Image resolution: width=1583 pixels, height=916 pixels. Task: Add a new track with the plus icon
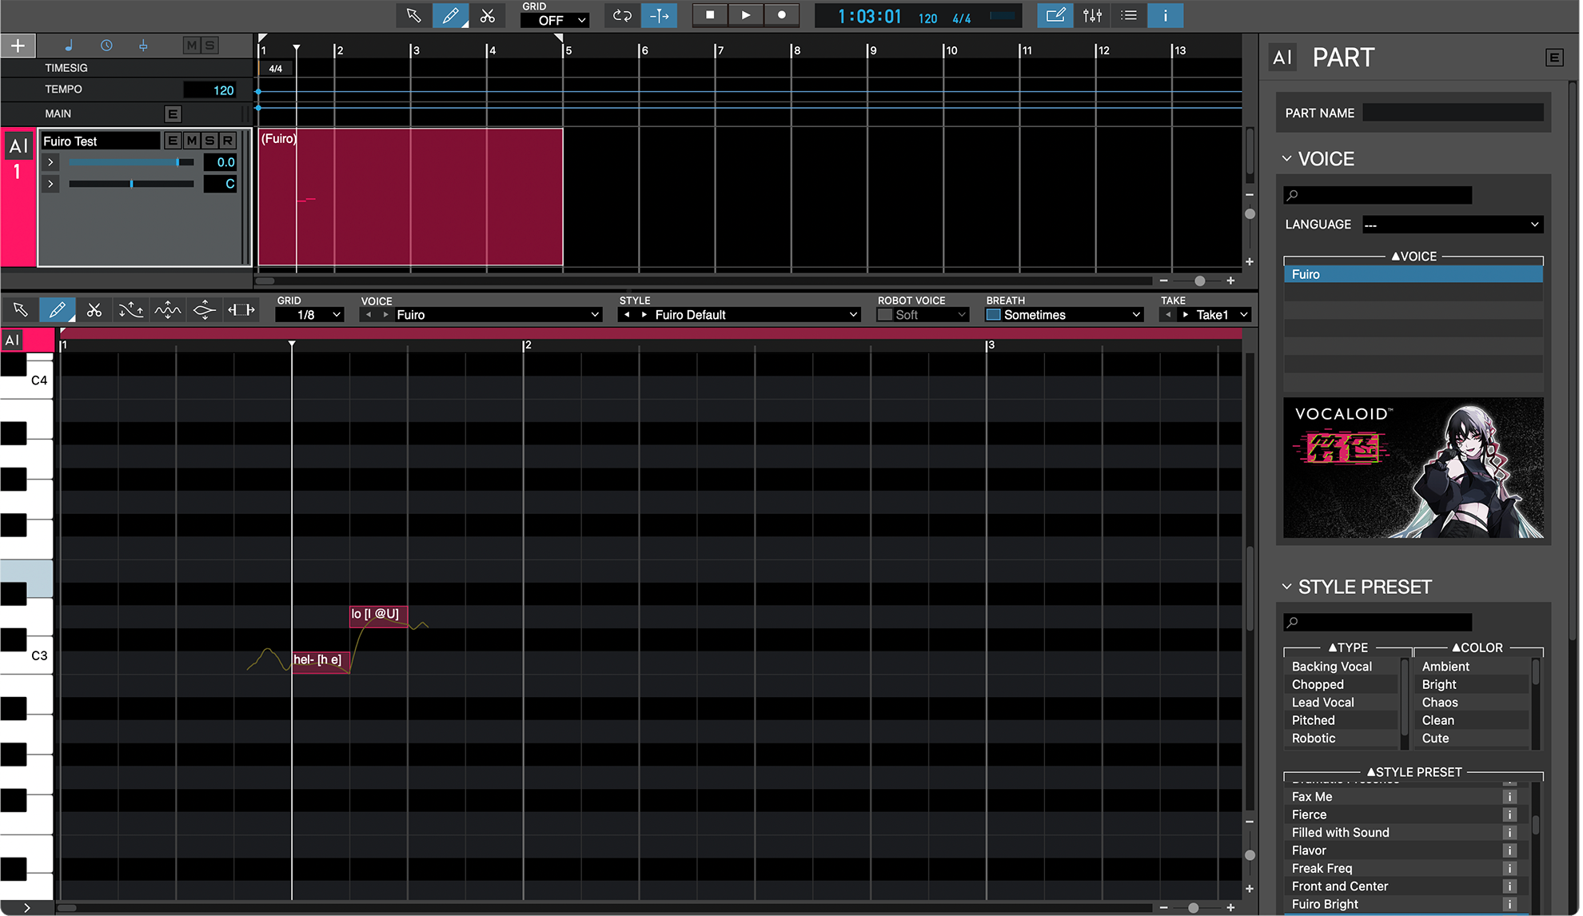pyautogui.click(x=18, y=46)
